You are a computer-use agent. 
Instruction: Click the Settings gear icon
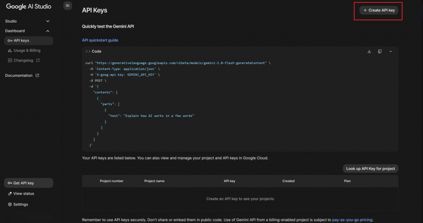tap(10, 204)
